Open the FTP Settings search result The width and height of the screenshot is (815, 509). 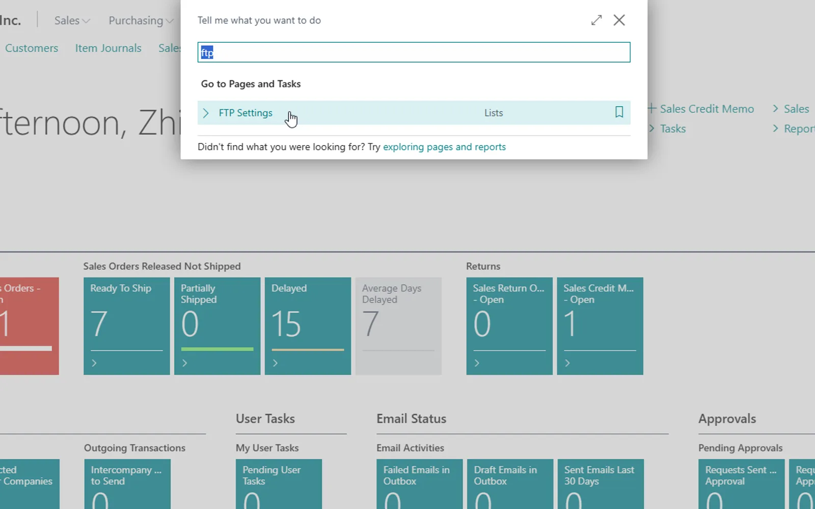tap(246, 113)
